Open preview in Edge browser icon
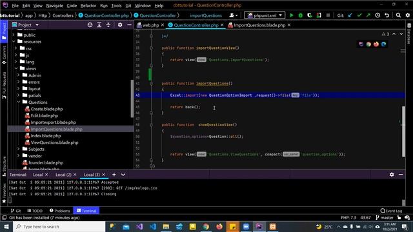Image resolution: width=413 pixels, height=232 pixels. (383, 44)
